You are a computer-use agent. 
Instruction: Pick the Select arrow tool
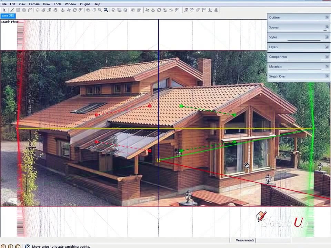(4, 10)
